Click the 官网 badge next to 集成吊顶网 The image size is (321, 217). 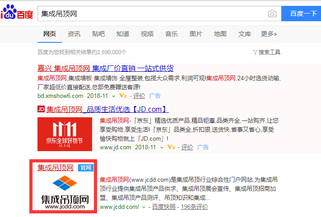pos(86,168)
